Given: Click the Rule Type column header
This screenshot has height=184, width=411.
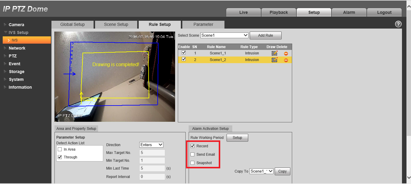Looking at the screenshot, I should (249, 47).
